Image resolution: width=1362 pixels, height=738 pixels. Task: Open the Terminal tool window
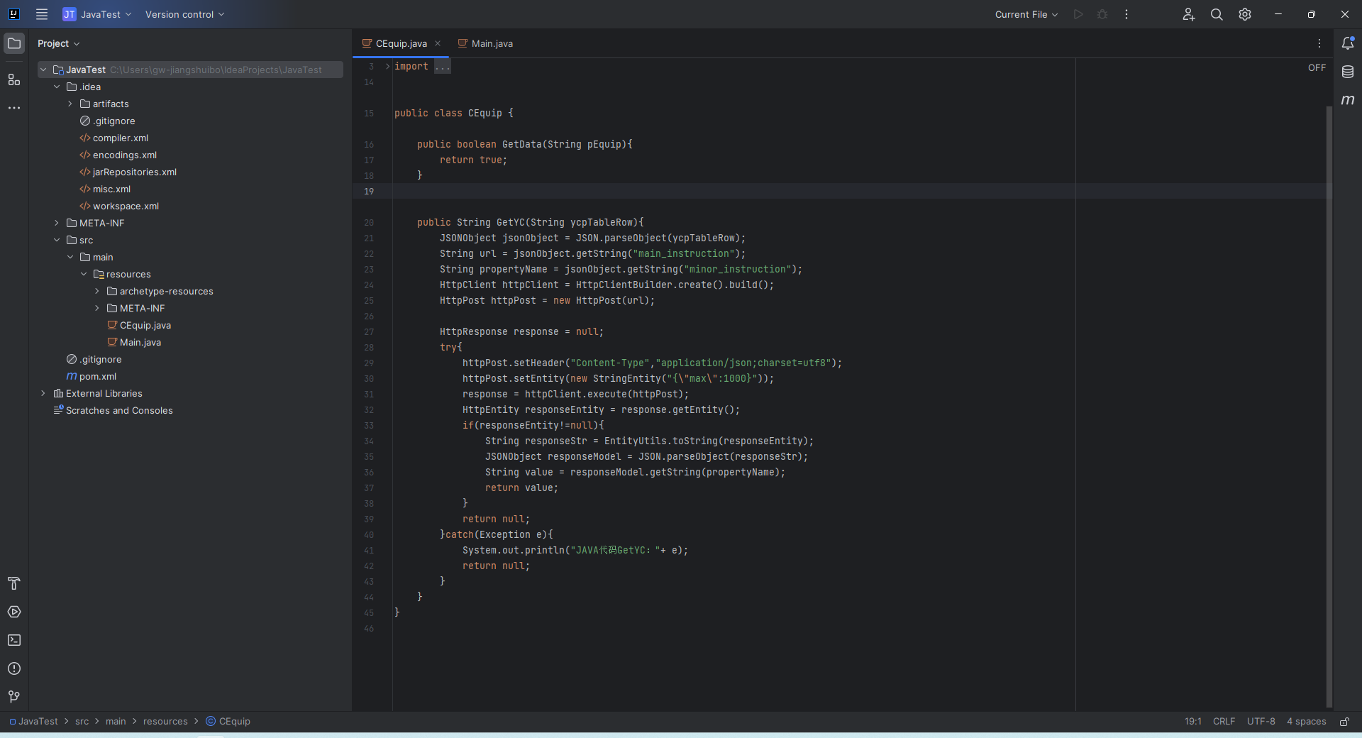14,640
